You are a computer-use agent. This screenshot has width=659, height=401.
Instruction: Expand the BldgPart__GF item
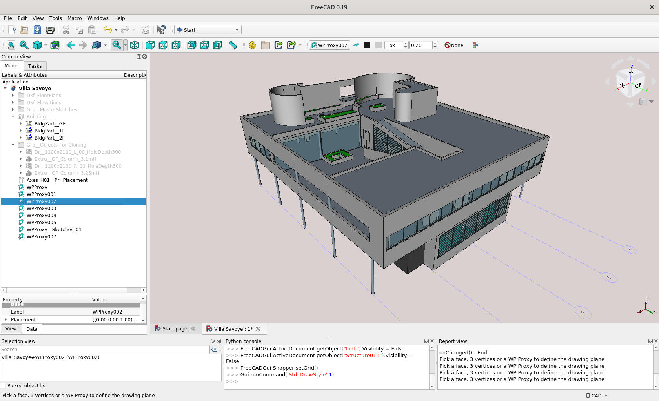(x=21, y=123)
